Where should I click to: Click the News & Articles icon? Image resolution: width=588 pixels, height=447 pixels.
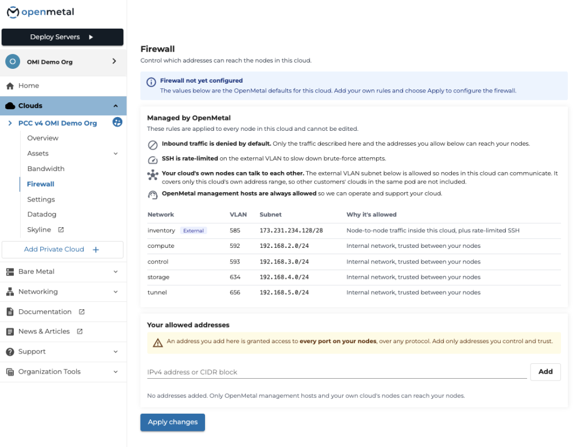10,332
